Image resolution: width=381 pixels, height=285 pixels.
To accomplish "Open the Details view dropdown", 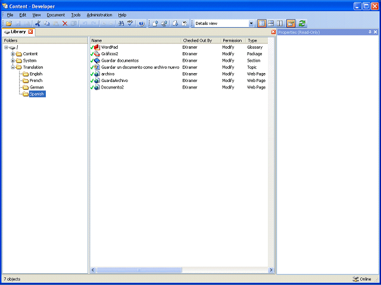I will [x=251, y=24].
